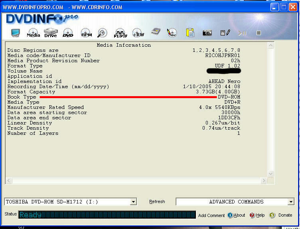Select the 'Number of Layers' label

[33, 133]
